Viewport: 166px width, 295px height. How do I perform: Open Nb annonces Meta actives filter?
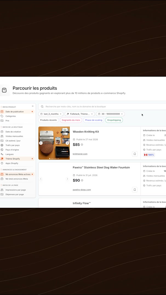(17, 174)
